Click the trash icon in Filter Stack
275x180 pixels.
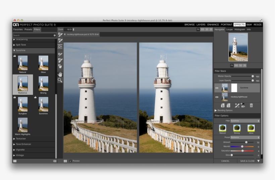point(251,105)
